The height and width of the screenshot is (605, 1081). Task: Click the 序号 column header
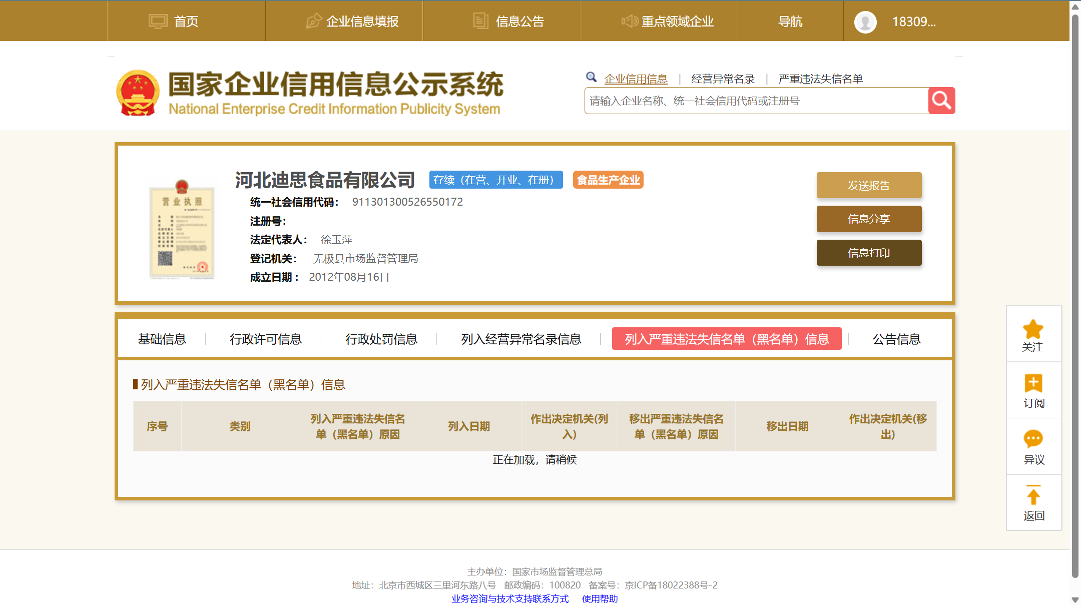(157, 426)
